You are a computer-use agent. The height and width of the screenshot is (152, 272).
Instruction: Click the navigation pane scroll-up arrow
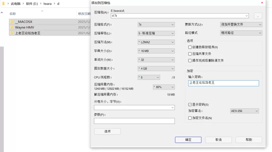click(2, 13)
